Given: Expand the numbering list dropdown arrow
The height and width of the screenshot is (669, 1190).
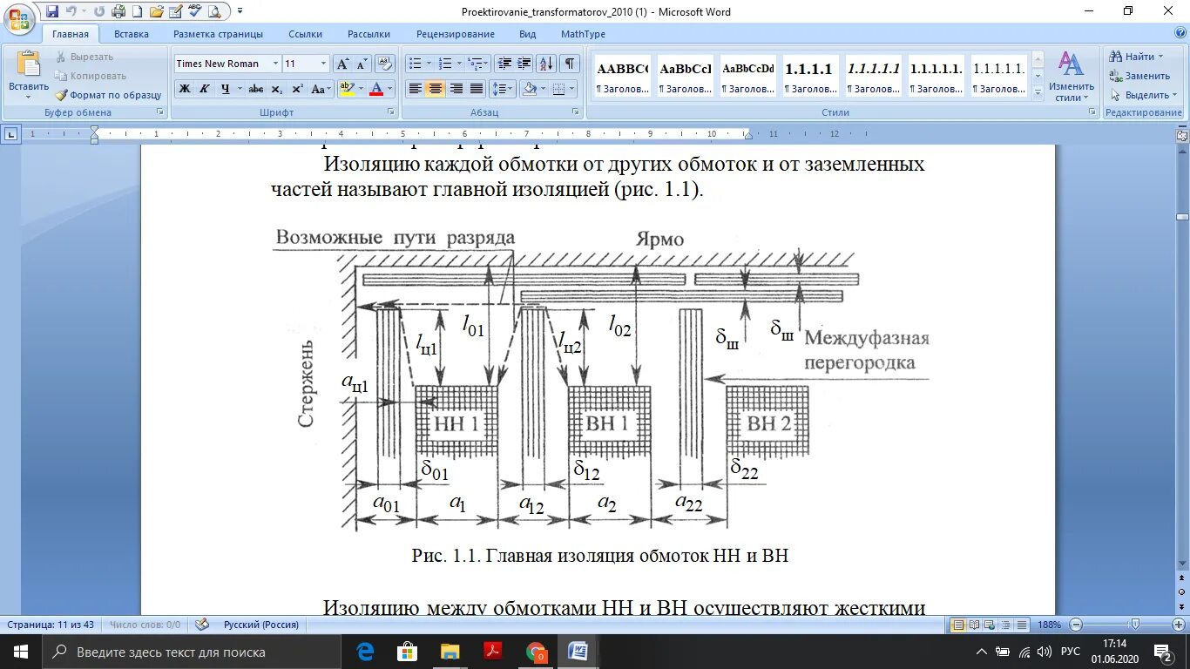Looking at the screenshot, I should click(459, 64).
